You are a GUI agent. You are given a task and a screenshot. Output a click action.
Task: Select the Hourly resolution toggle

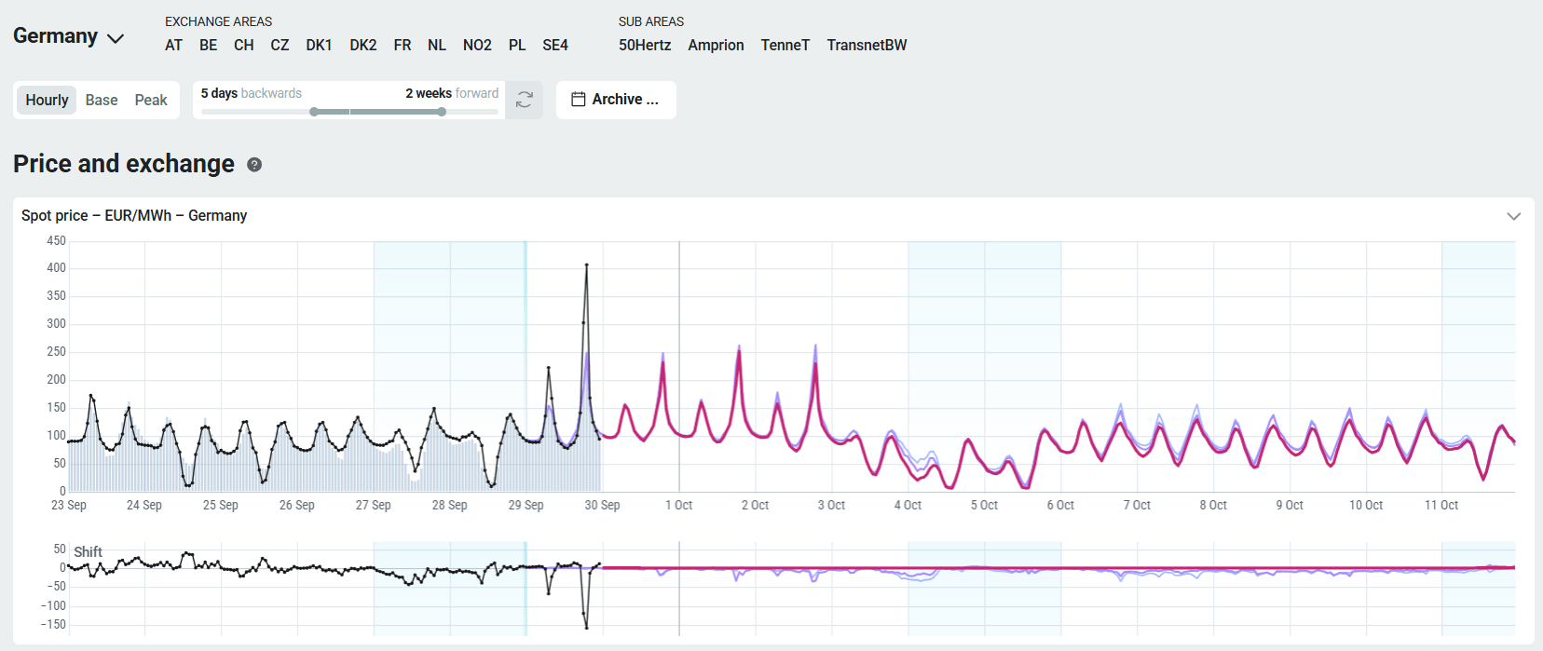(x=47, y=101)
